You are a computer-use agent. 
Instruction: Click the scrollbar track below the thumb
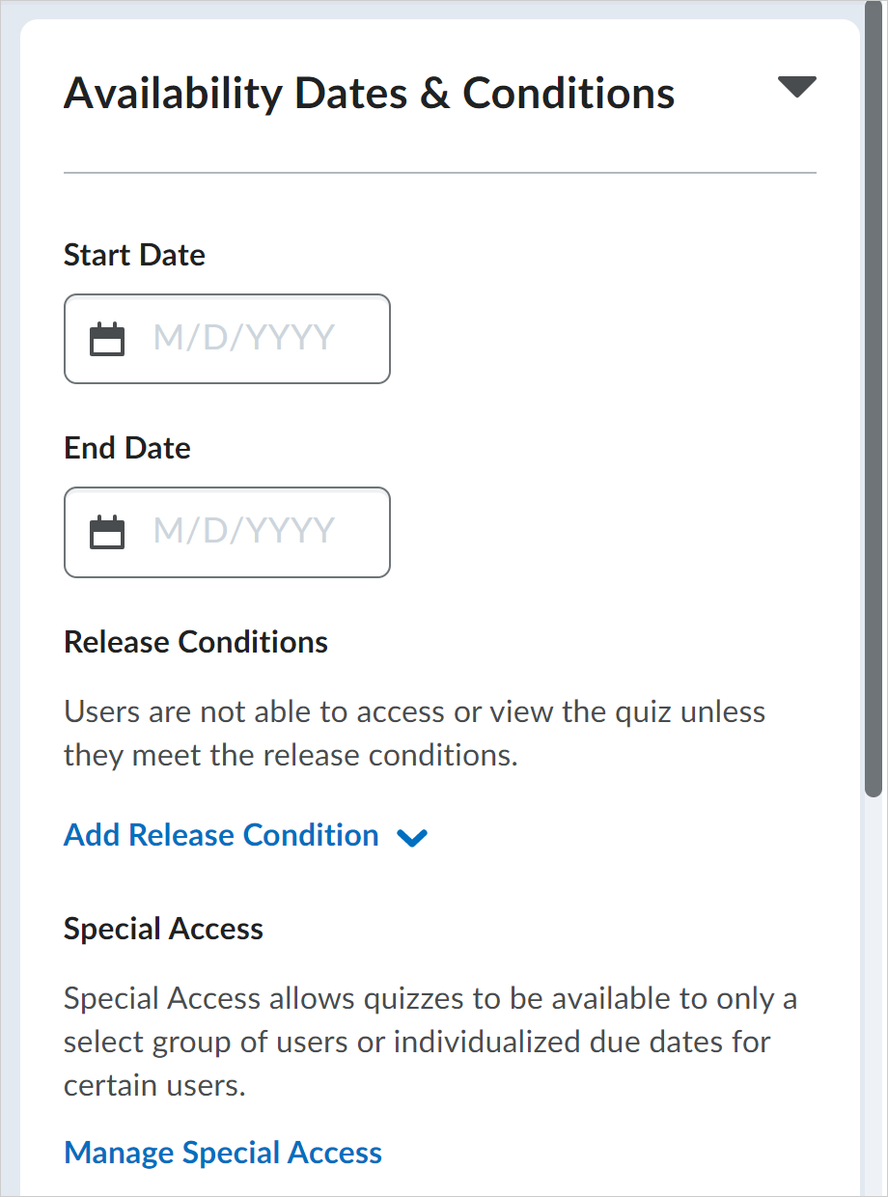pyautogui.click(x=874, y=994)
